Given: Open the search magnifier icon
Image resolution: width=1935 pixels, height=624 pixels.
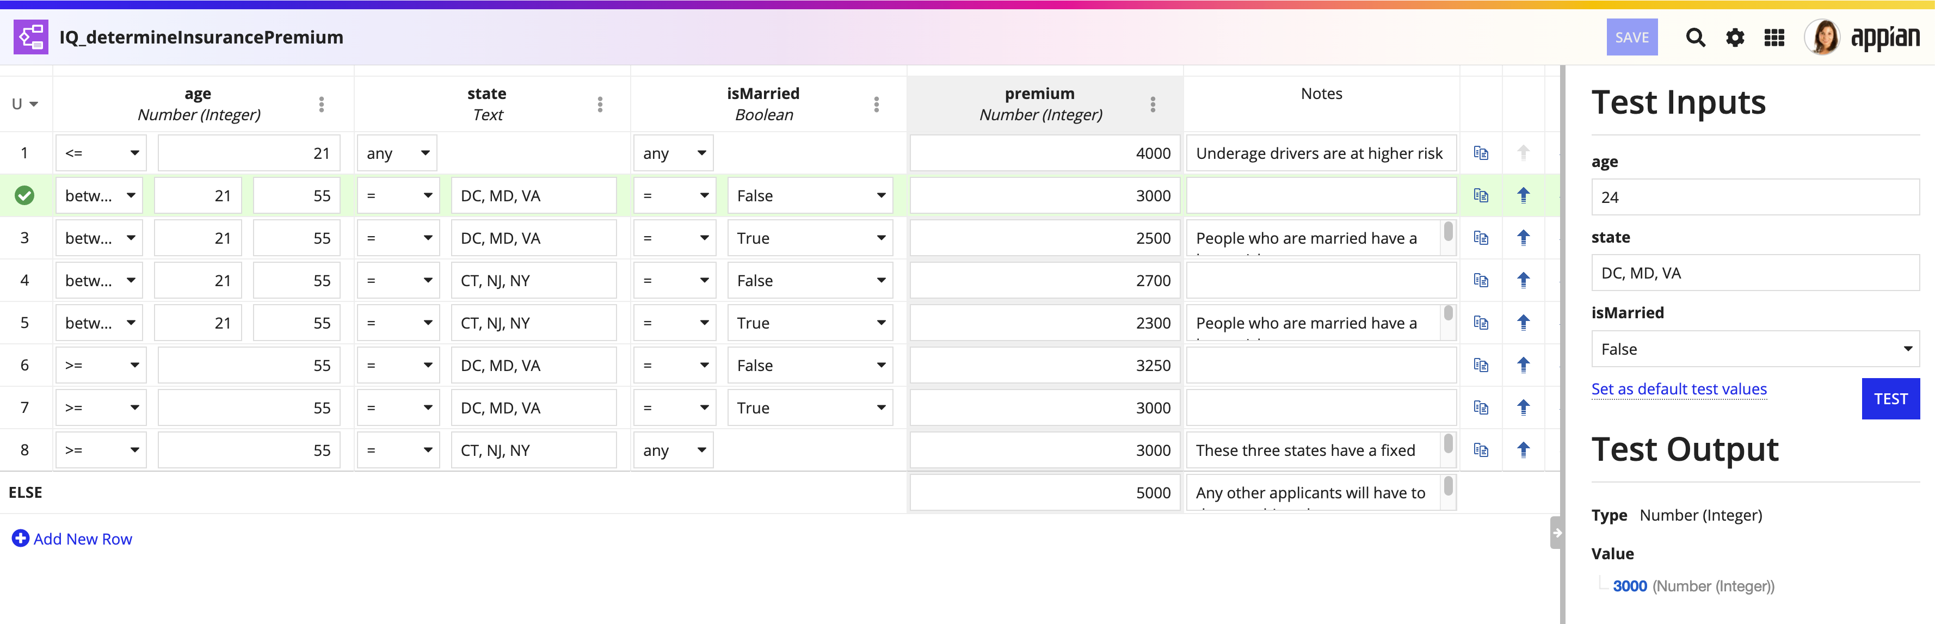Looking at the screenshot, I should pos(1694,38).
